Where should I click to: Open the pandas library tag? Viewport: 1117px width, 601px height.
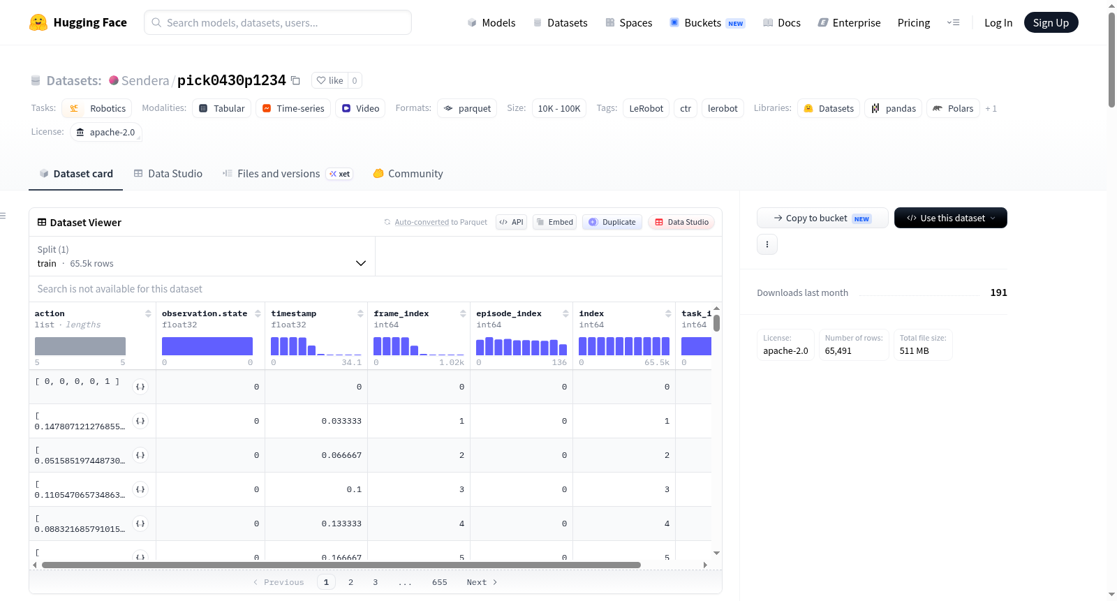coord(894,108)
